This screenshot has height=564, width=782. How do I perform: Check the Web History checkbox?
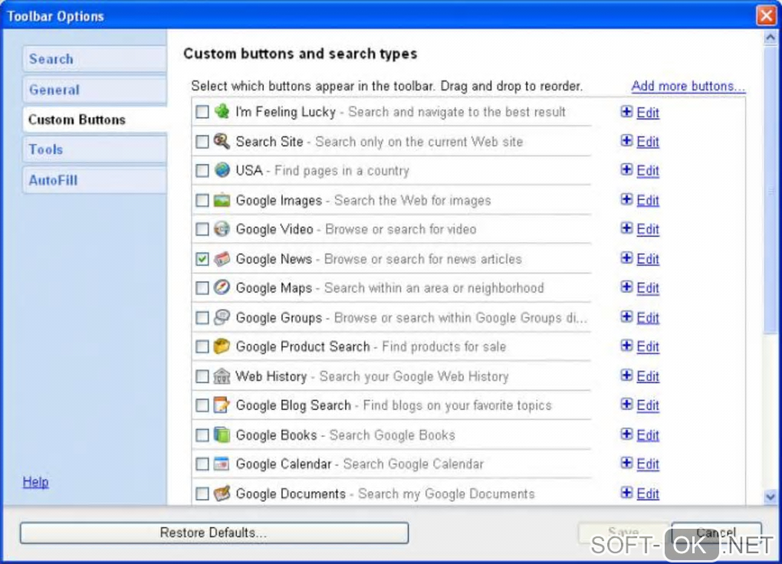click(202, 376)
